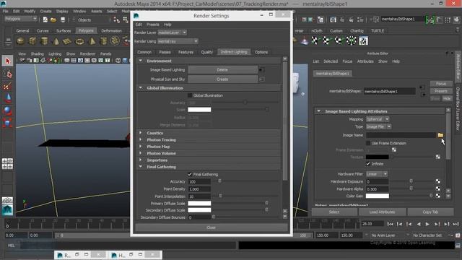Collapse the Environment section

tap(141, 61)
